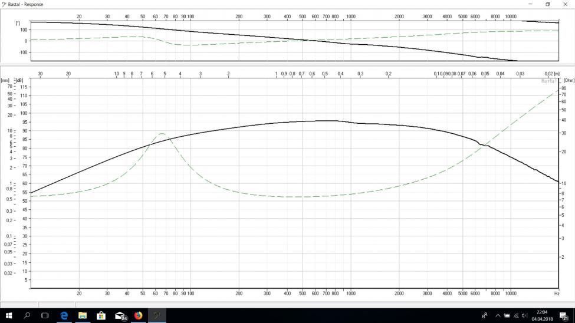Open the Mail app with 24 badge

121,316
